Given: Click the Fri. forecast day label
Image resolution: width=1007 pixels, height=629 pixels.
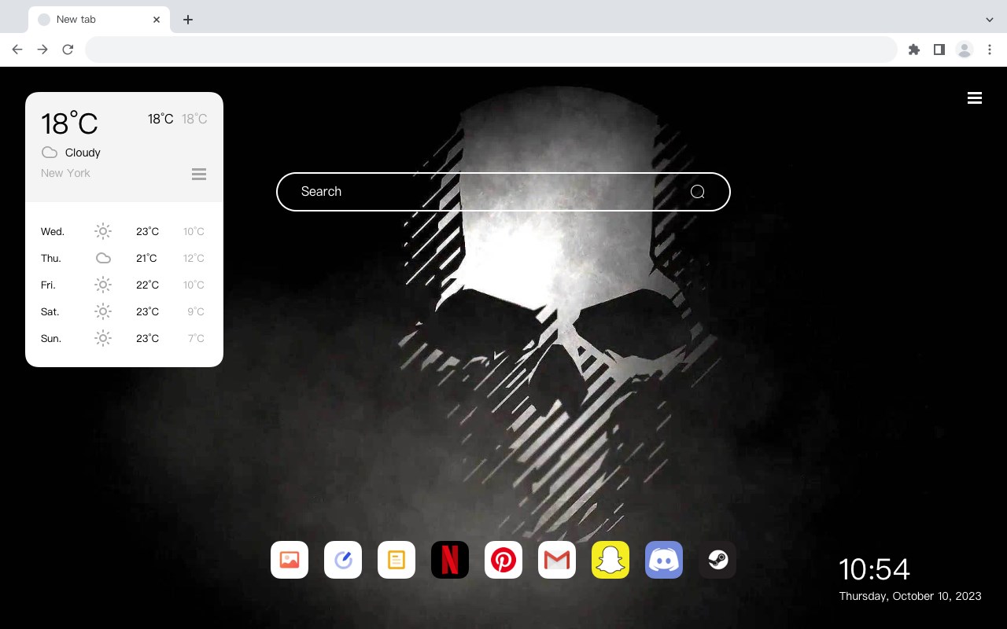Looking at the screenshot, I should [48, 285].
